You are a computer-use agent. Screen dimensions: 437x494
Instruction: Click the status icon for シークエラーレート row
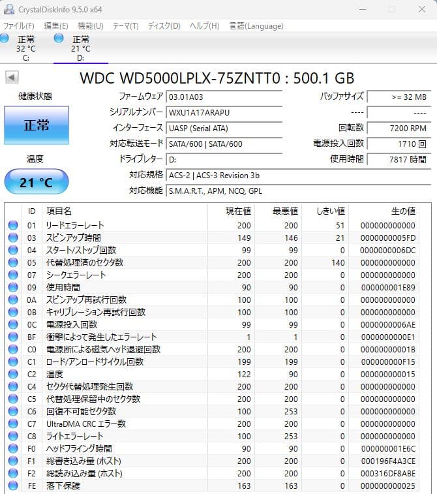click(13, 275)
